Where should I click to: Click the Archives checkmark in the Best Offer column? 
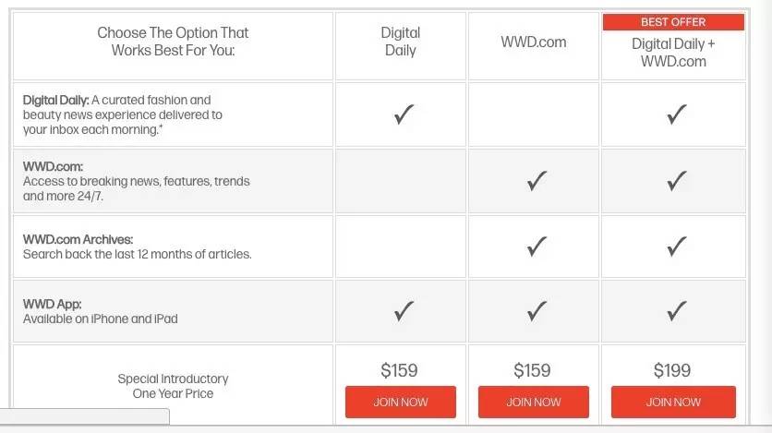coord(676,247)
